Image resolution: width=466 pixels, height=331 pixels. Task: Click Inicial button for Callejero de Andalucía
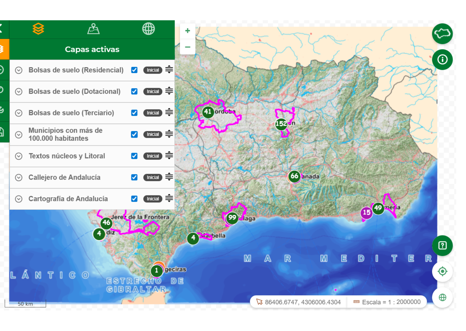tap(152, 178)
